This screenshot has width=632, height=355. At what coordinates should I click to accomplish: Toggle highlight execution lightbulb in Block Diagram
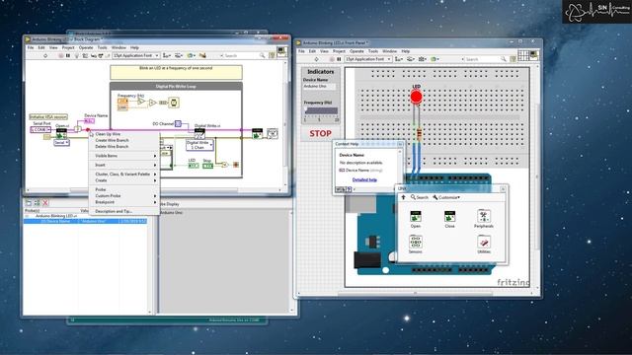click(77, 55)
